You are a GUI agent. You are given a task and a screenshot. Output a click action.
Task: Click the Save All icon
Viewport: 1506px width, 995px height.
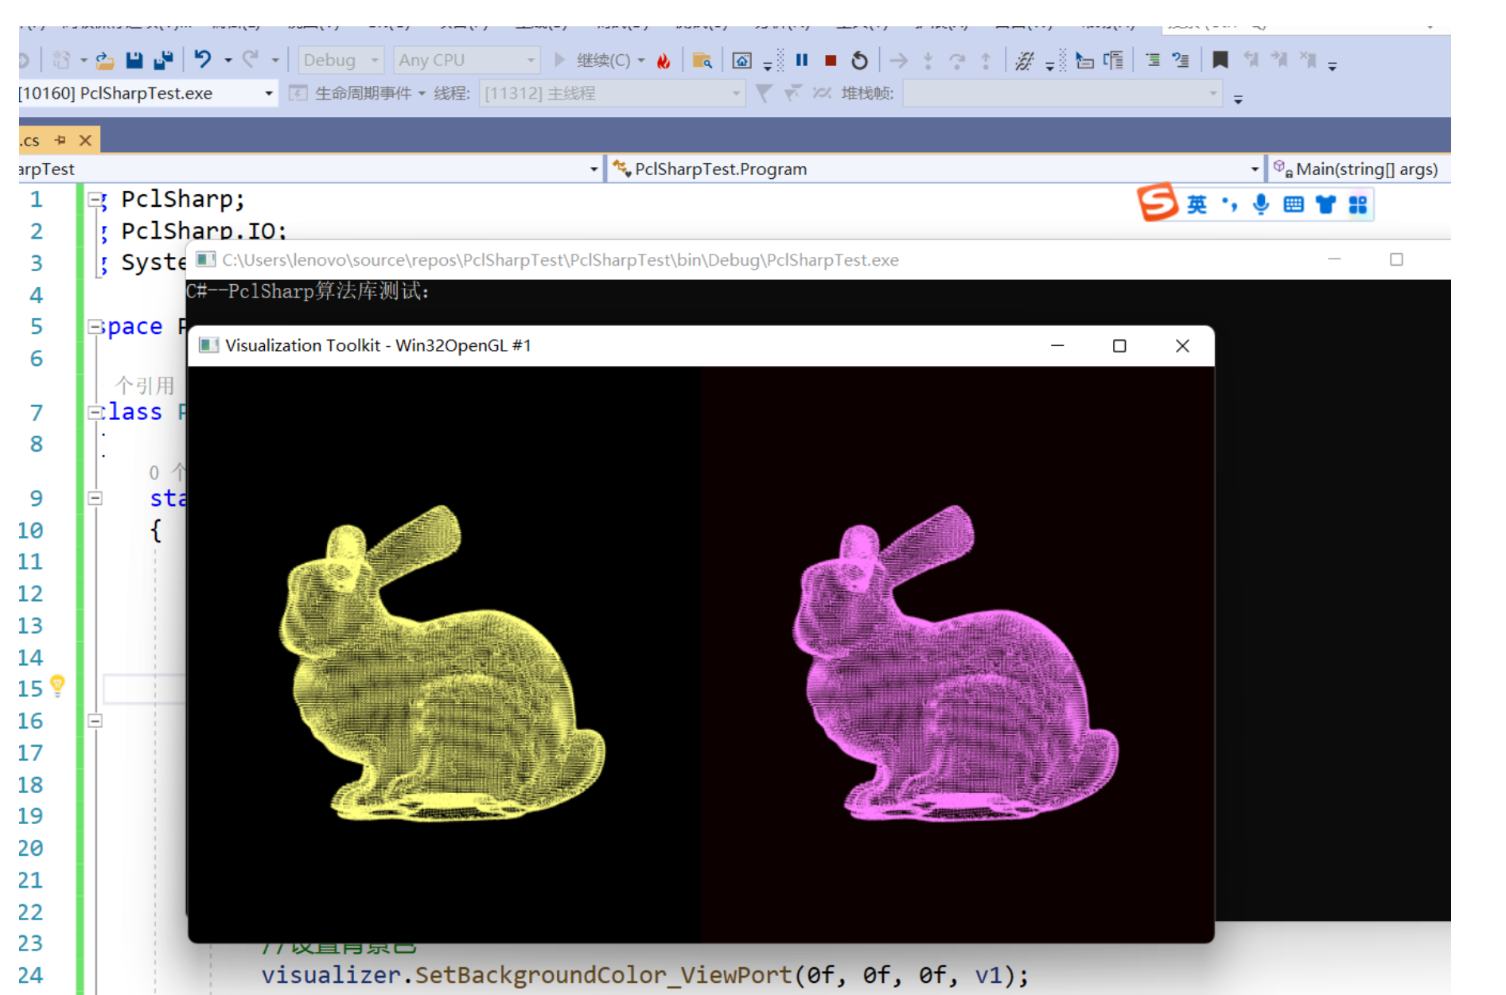(164, 60)
